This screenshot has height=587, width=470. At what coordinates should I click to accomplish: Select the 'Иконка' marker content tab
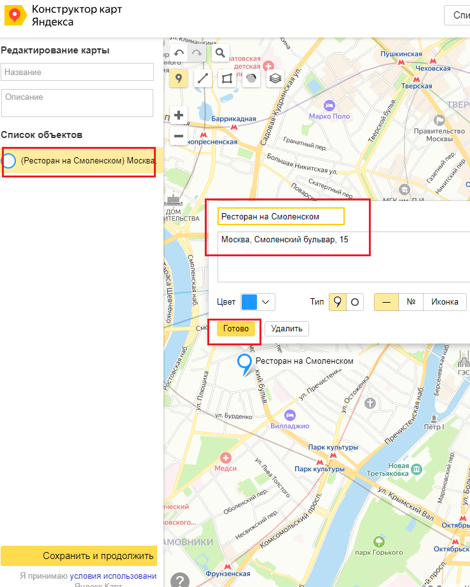[445, 301]
